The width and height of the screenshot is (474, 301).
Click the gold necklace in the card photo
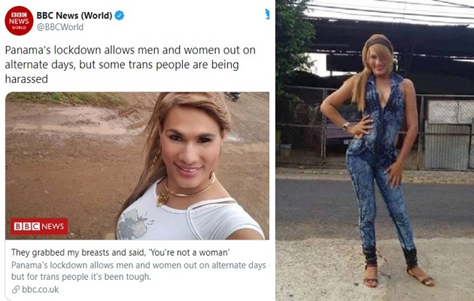[183, 190]
